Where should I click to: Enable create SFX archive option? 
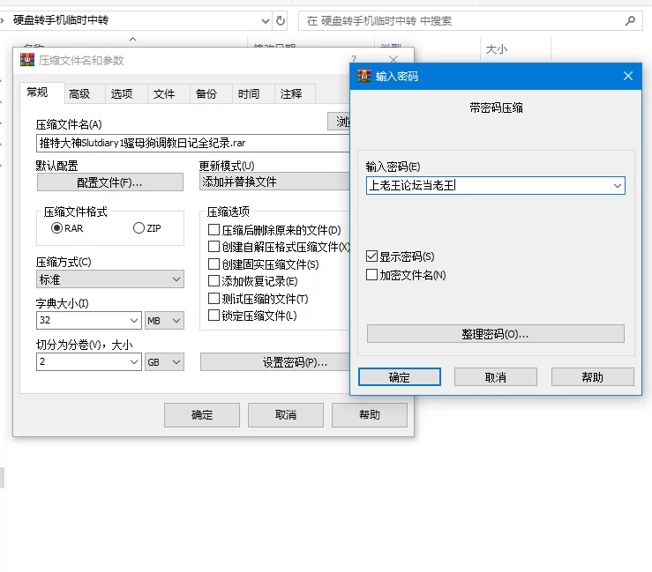[x=214, y=247]
